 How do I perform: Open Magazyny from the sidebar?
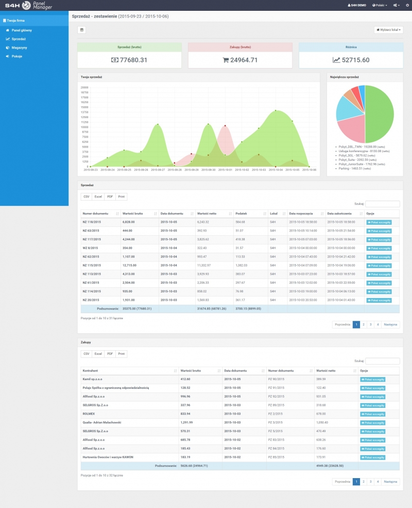(x=19, y=47)
